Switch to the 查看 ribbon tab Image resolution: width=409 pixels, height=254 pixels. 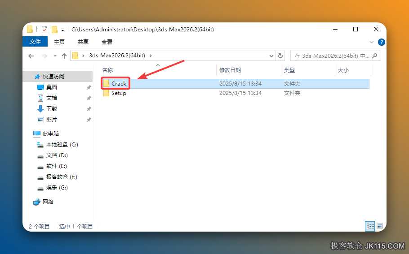tap(107, 42)
